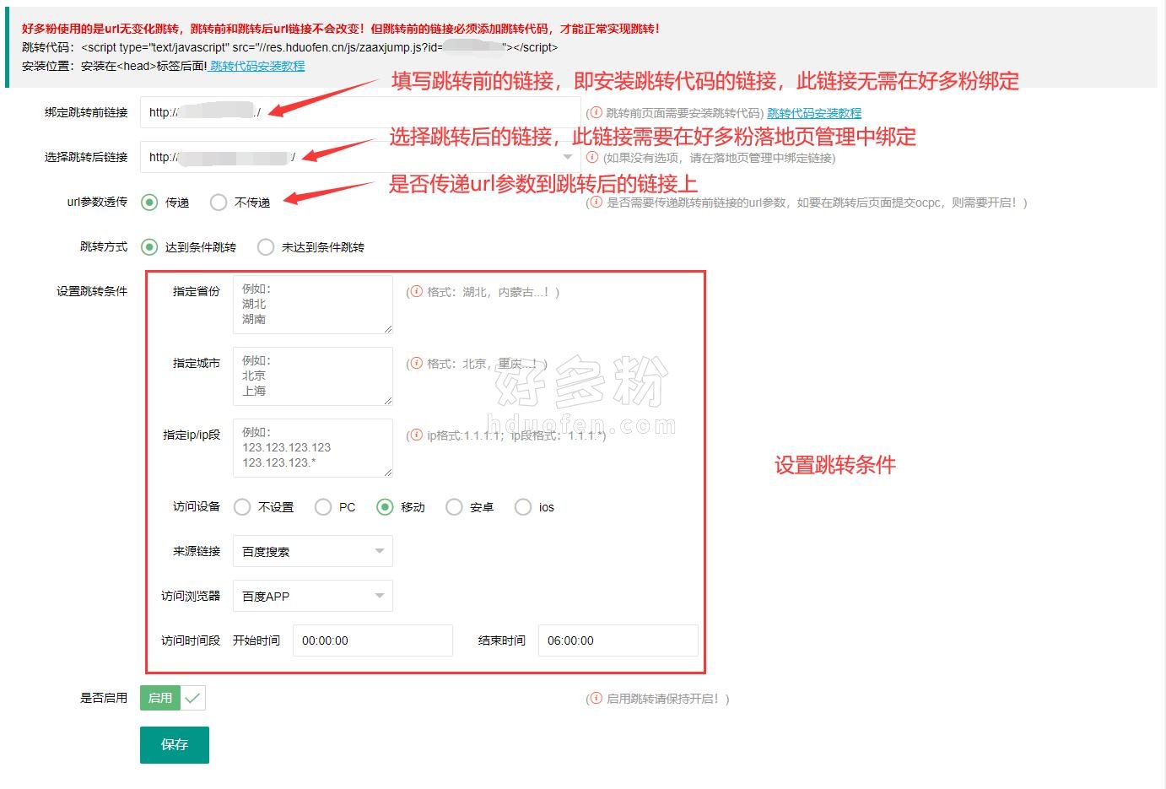Click the 开始时间 input field
1166x789 pixels.
[372, 640]
